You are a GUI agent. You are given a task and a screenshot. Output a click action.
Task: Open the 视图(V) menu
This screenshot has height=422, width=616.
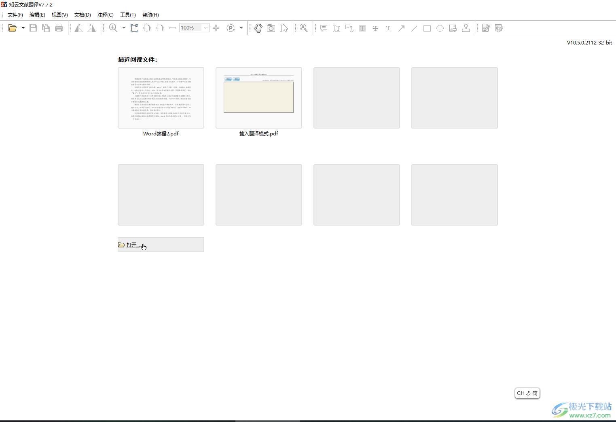pos(60,15)
